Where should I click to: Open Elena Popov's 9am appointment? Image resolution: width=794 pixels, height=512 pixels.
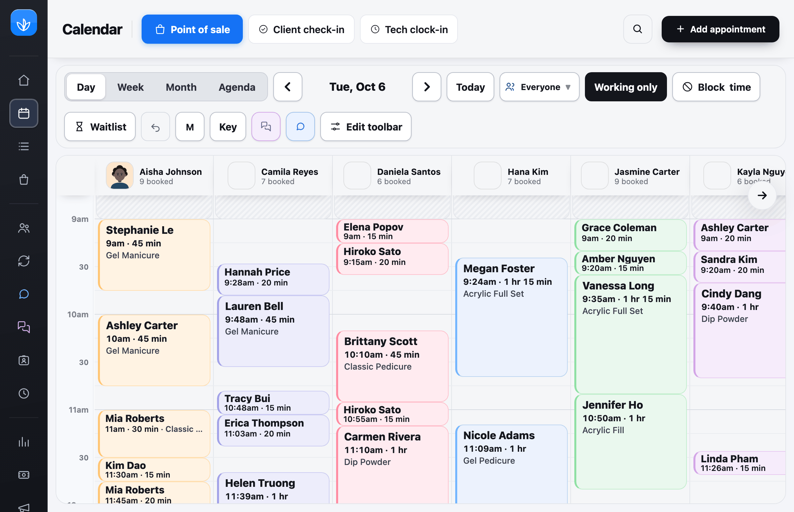pos(392,231)
